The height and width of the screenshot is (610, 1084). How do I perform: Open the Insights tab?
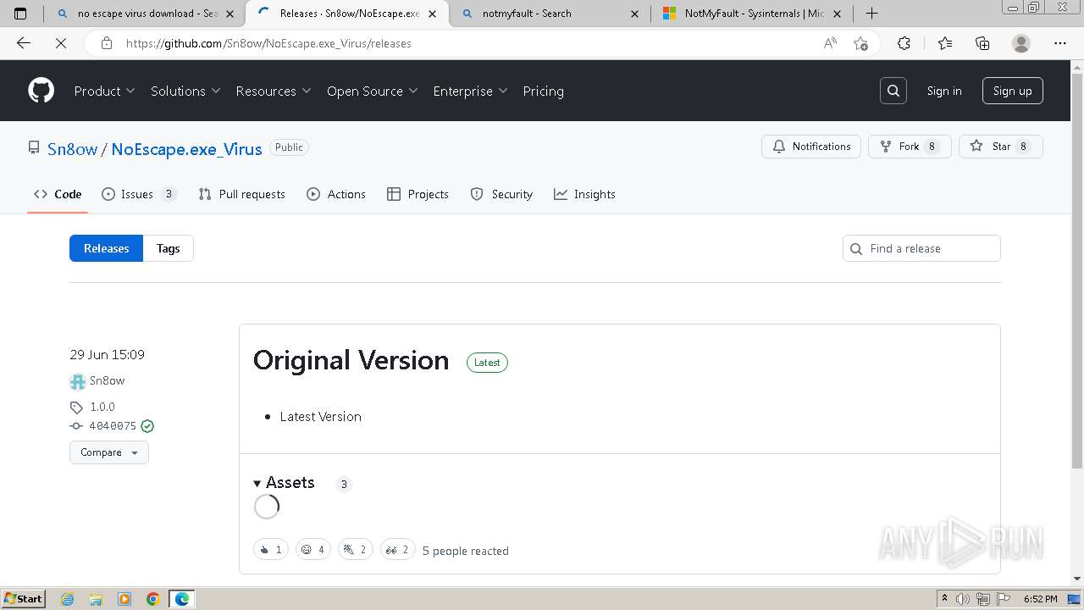tap(584, 194)
